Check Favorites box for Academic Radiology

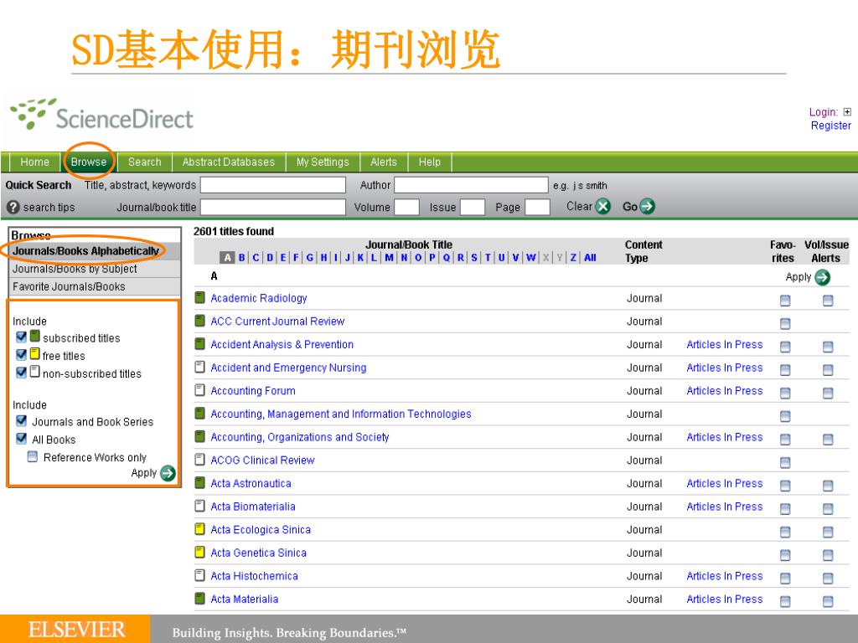pyautogui.click(x=784, y=301)
